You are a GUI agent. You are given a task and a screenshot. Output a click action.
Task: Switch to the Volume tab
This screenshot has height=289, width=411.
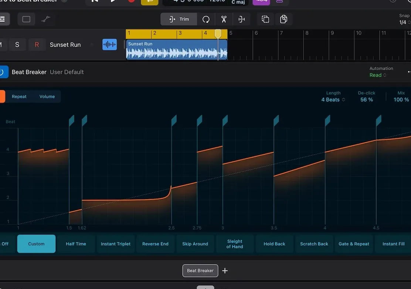47,96
